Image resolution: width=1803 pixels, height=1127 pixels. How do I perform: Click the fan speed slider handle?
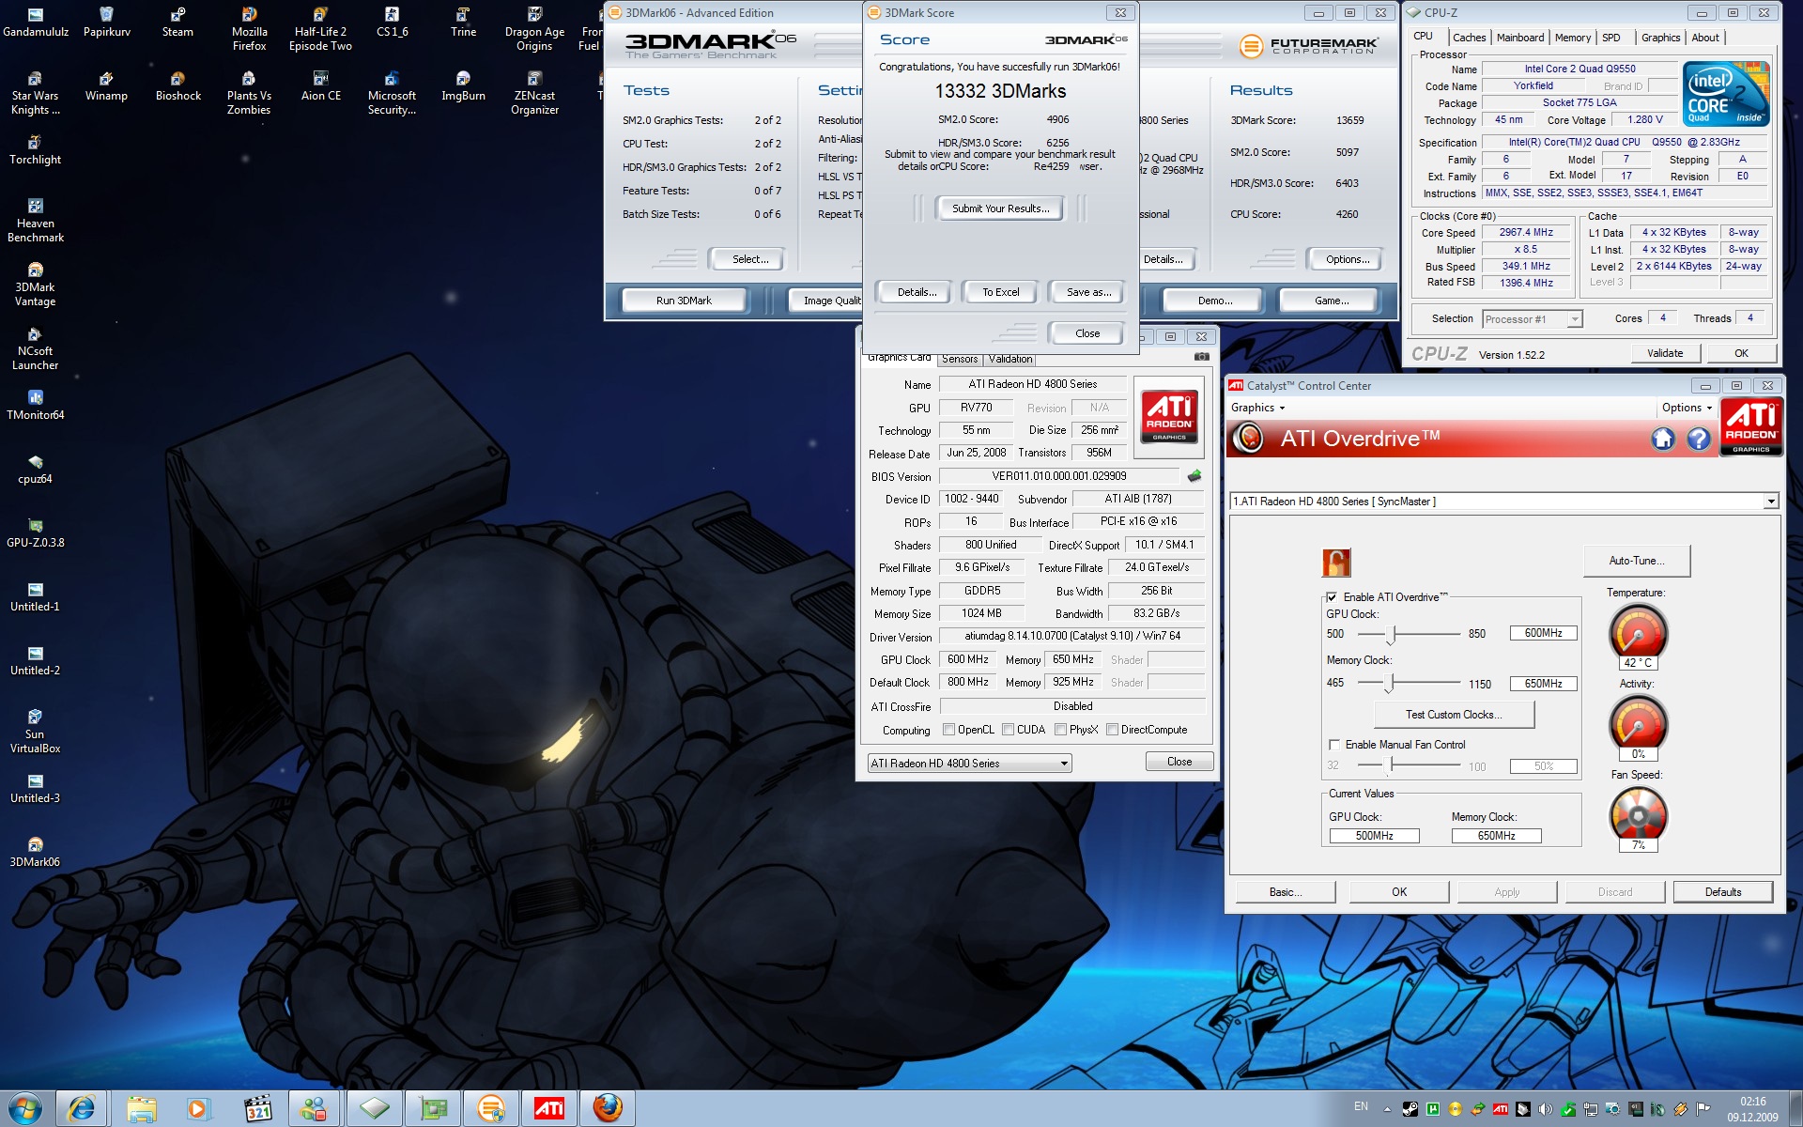(x=1392, y=765)
